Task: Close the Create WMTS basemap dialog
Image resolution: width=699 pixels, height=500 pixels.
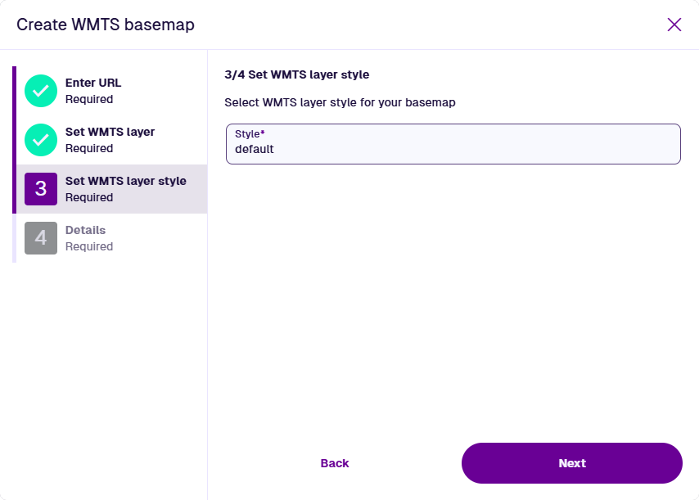Action: [x=674, y=25]
